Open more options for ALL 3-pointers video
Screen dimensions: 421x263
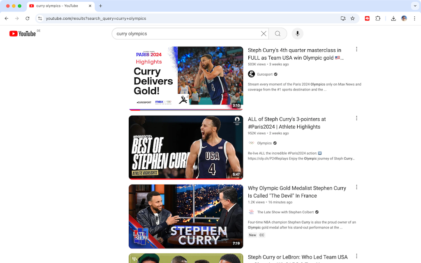356,118
